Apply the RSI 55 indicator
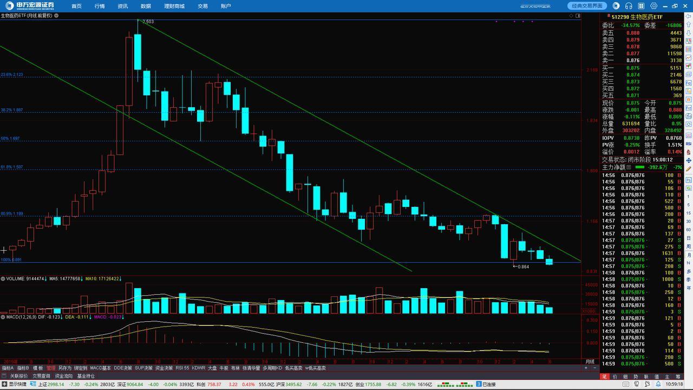This screenshot has height=390, width=693. 182,368
